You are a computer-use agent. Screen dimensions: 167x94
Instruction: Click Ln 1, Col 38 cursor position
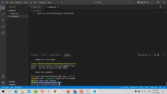pyautogui.click(x=124, y=87)
